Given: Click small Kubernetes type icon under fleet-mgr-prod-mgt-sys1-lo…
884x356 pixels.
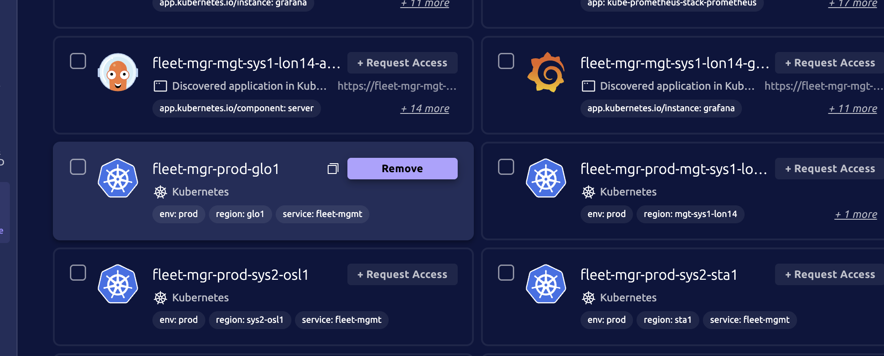Looking at the screenshot, I should click(588, 192).
